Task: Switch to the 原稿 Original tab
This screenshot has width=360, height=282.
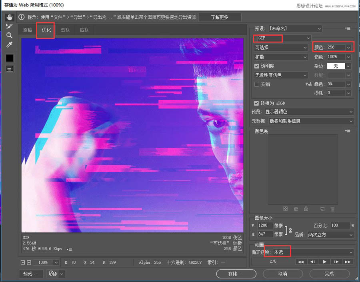Action: [27, 30]
